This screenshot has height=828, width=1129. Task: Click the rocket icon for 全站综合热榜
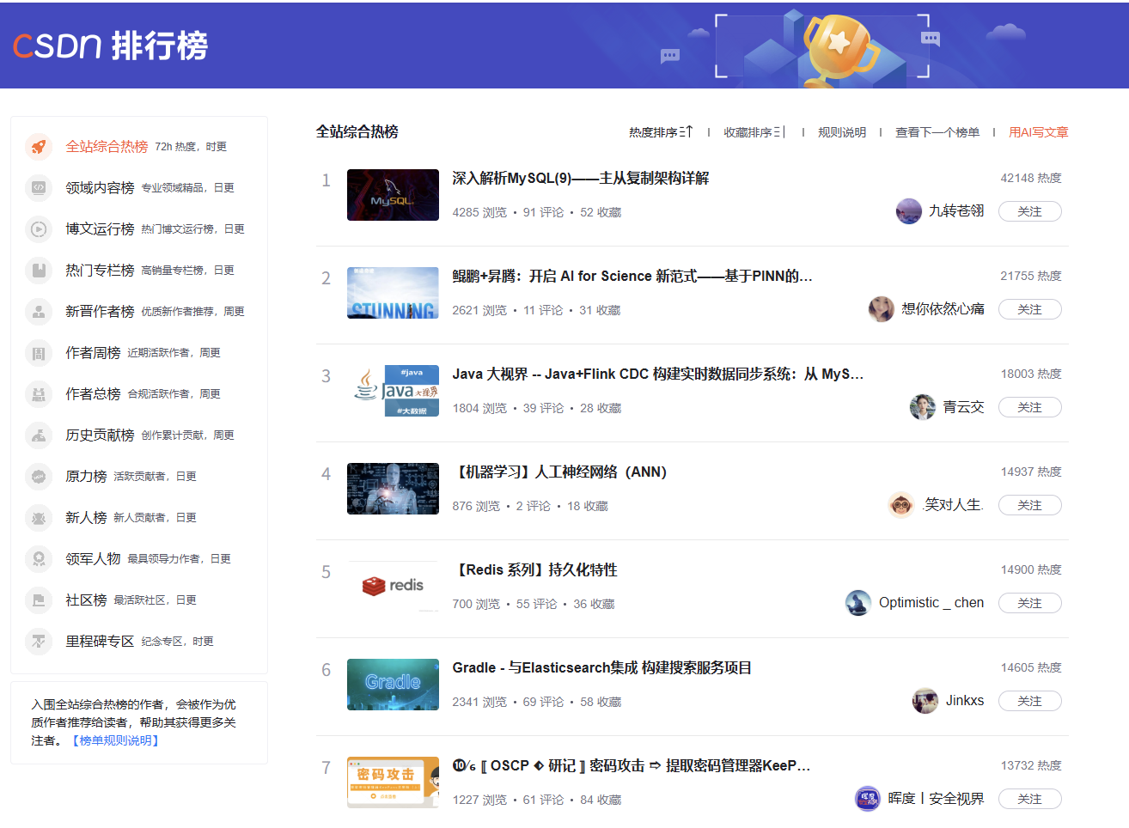(x=39, y=147)
